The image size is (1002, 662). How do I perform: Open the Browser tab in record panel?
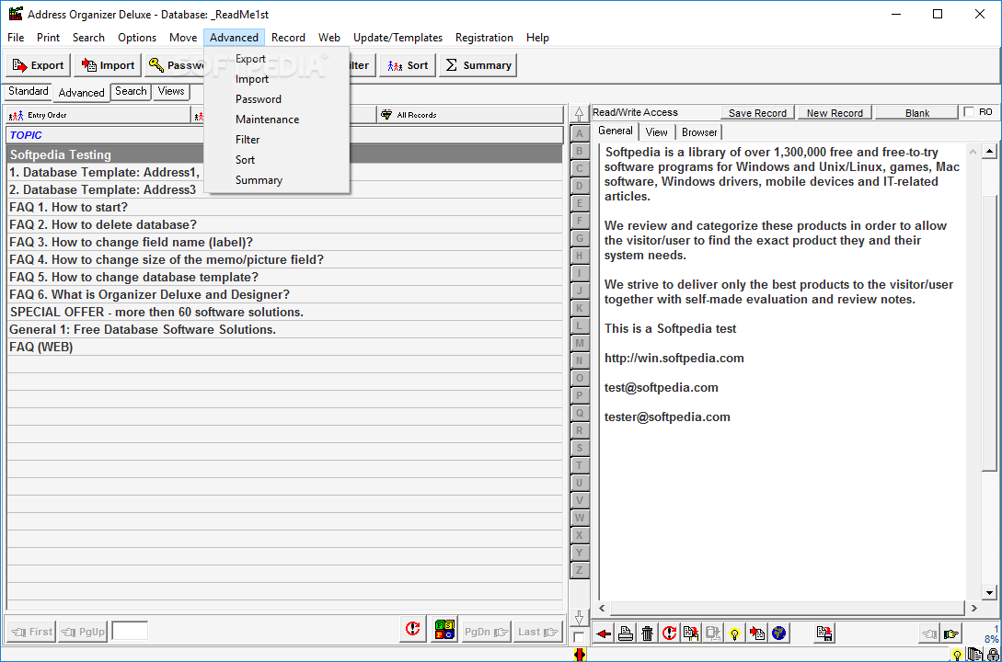point(699,132)
